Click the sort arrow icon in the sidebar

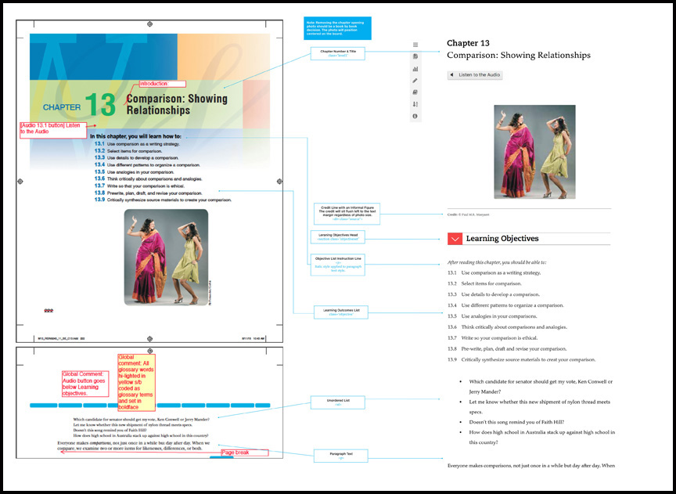coord(415,104)
